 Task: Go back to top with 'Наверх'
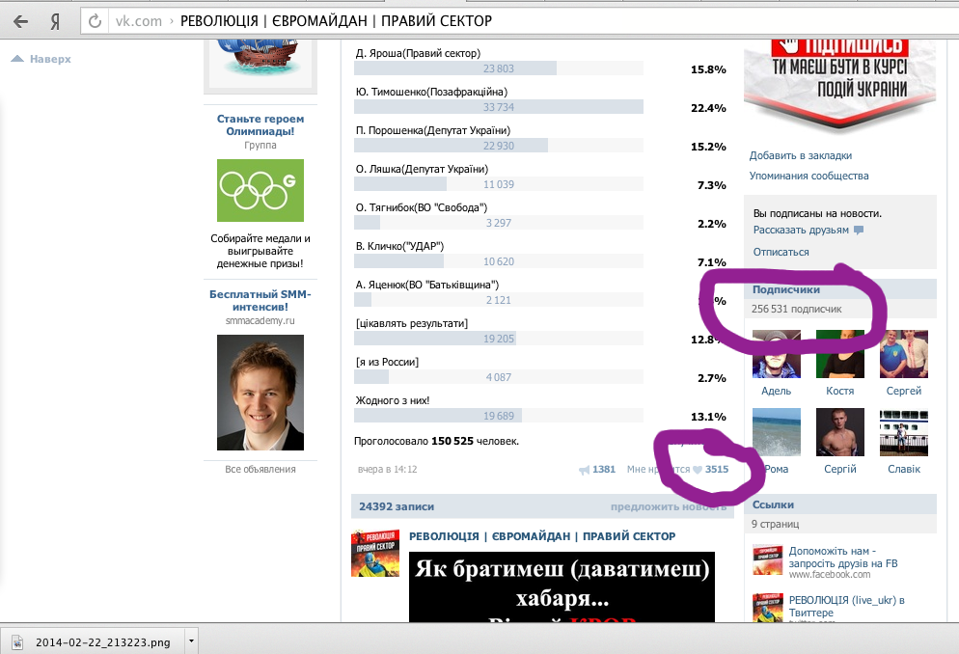pyautogui.click(x=41, y=59)
